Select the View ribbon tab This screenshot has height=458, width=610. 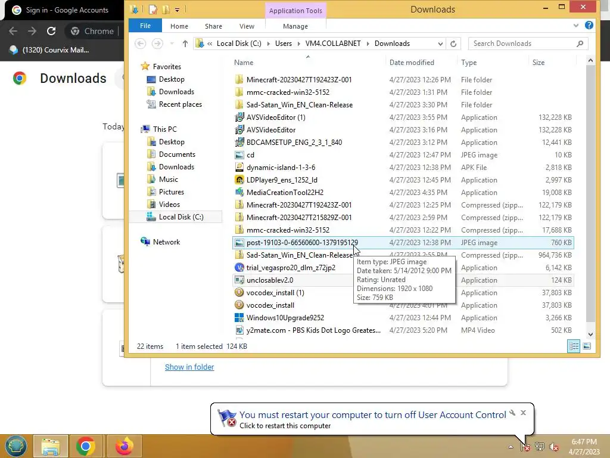pyautogui.click(x=247, y=26)
